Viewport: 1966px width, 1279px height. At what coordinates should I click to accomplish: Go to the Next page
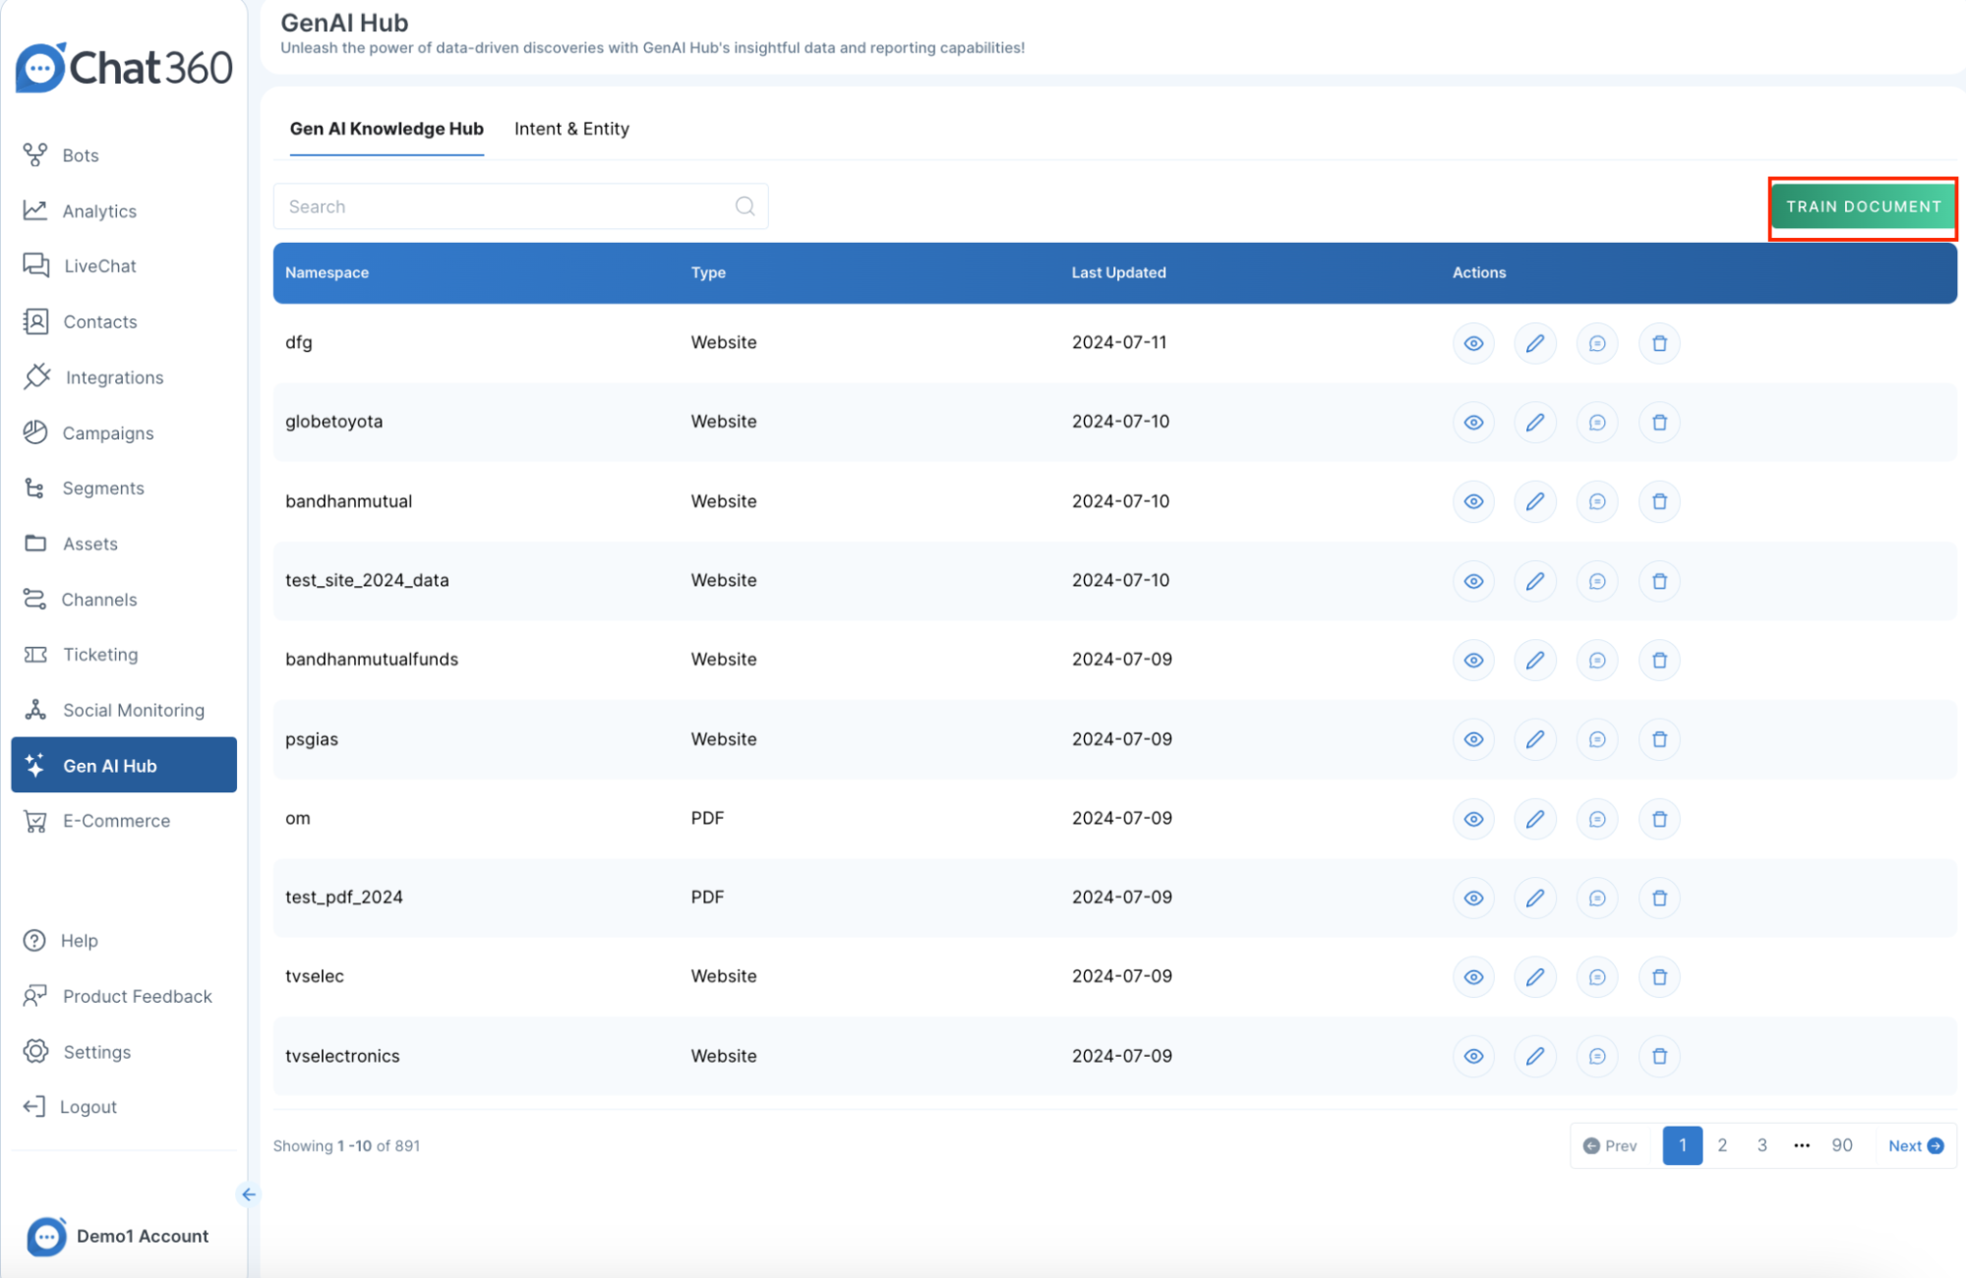tap(1915, 1145)
